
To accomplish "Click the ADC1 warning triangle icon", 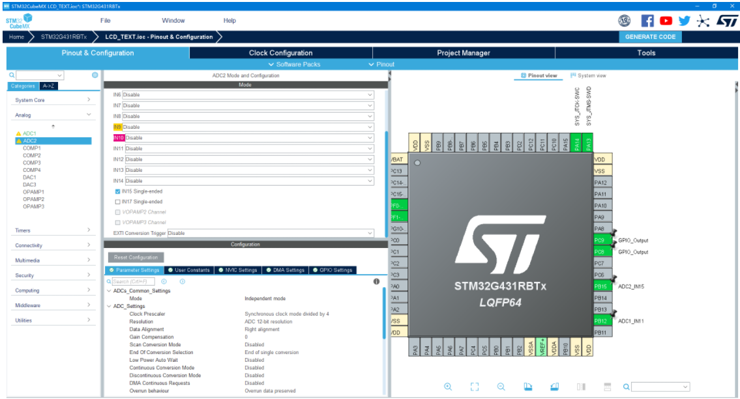I will (x=19, y=133).
